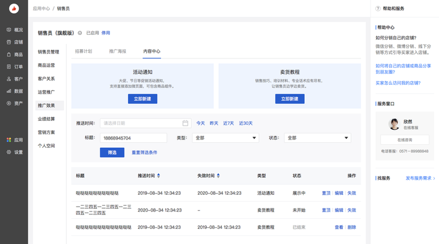Sort table by 失效时间 column
439x244 pixels.
pos(219,176)
